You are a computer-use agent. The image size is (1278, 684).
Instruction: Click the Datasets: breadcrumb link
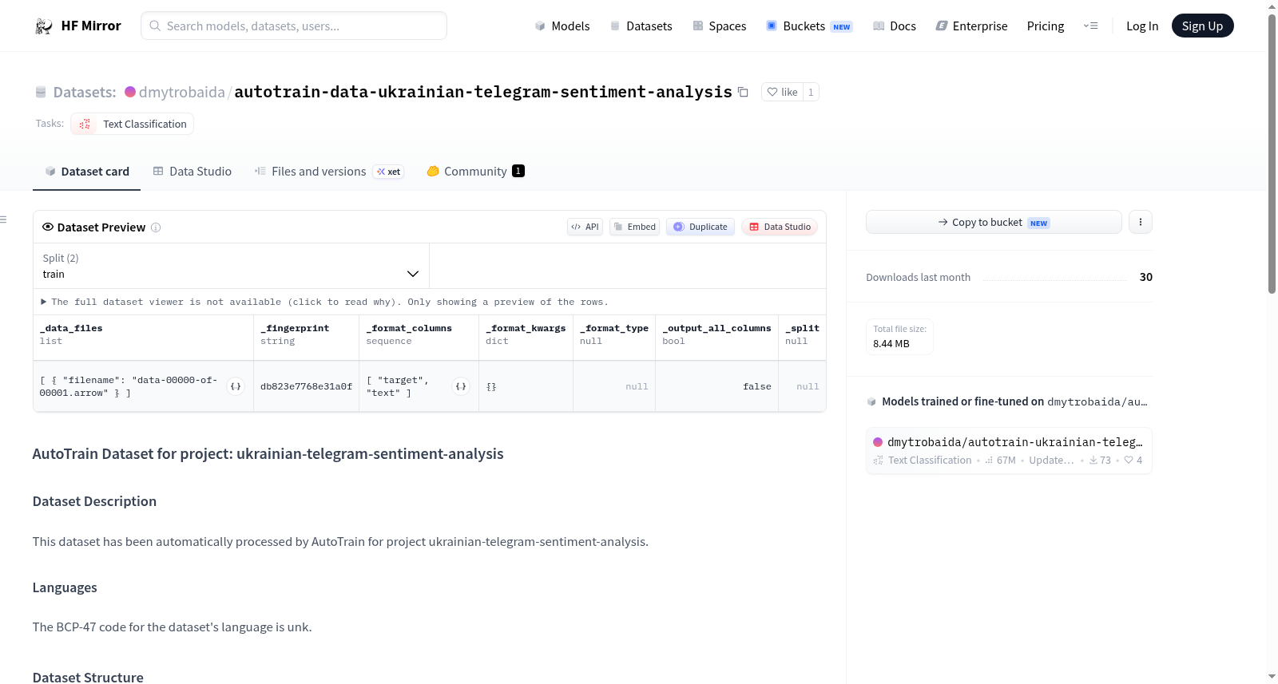click(85, 92)
